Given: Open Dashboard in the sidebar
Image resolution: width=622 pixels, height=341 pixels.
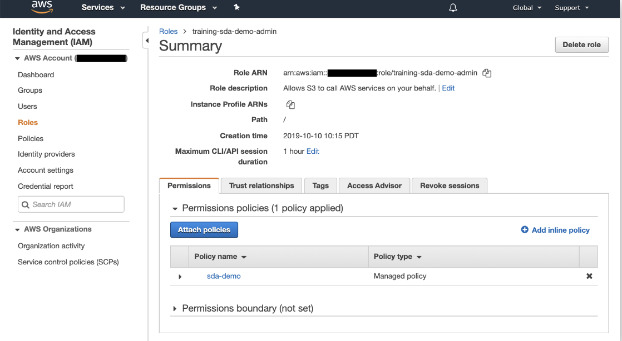Looking at the screenshot, I should point(36,75).
